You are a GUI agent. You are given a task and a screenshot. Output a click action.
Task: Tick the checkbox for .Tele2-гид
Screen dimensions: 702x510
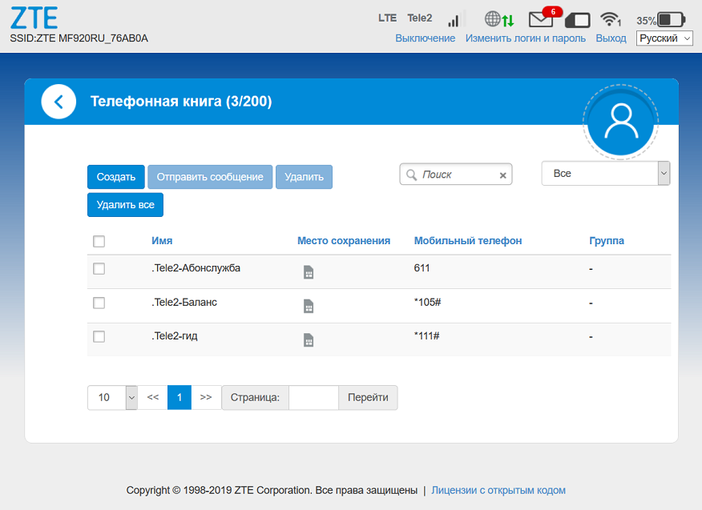(x=99, y=337)
